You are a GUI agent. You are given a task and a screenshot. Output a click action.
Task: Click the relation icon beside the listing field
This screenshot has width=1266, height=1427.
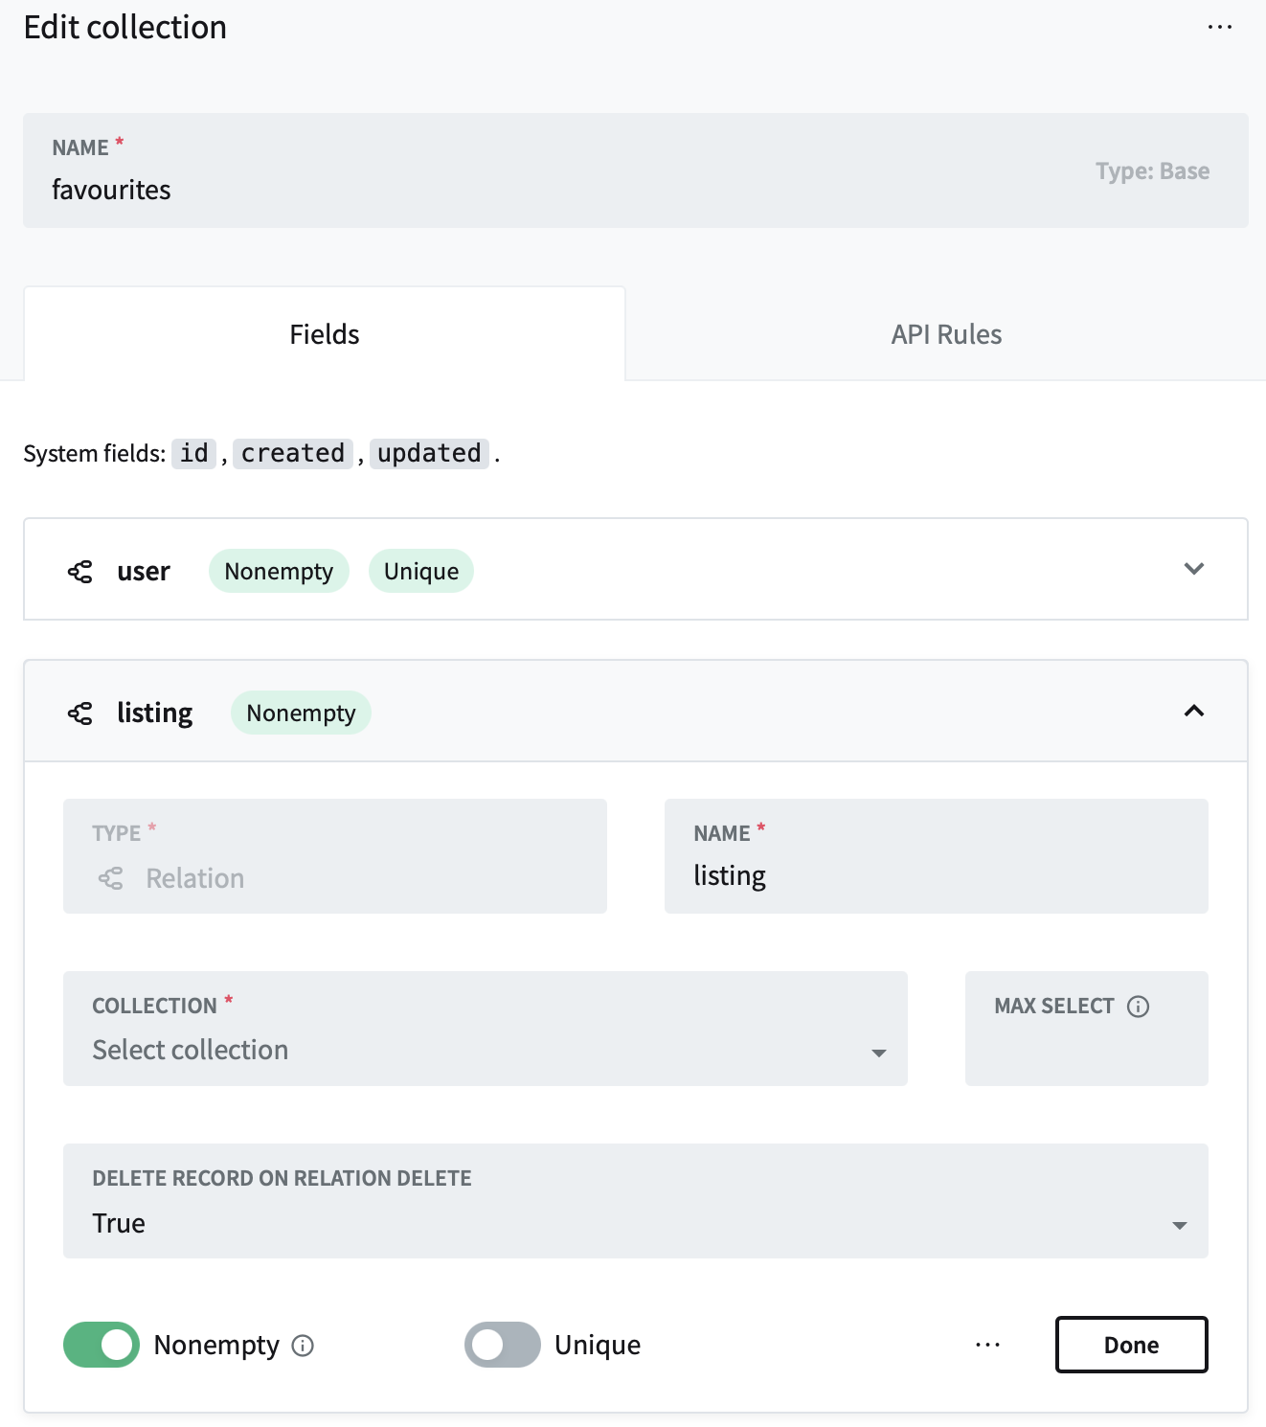(81, 713)
